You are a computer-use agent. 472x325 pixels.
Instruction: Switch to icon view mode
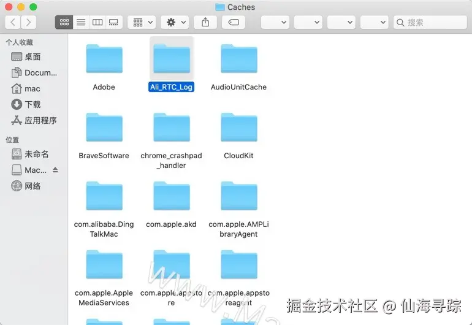click(x=64, y=22)
